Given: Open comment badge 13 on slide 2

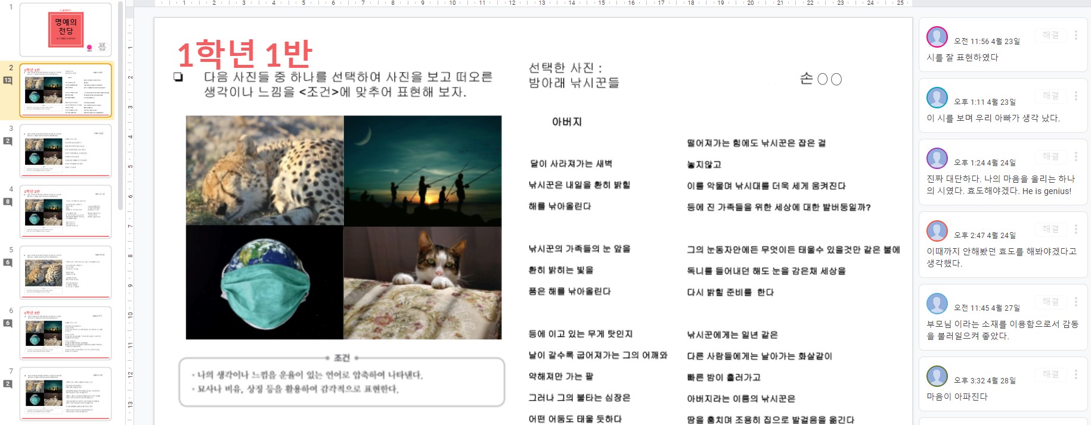Looking at the screenshot, I should coord(8,80).
